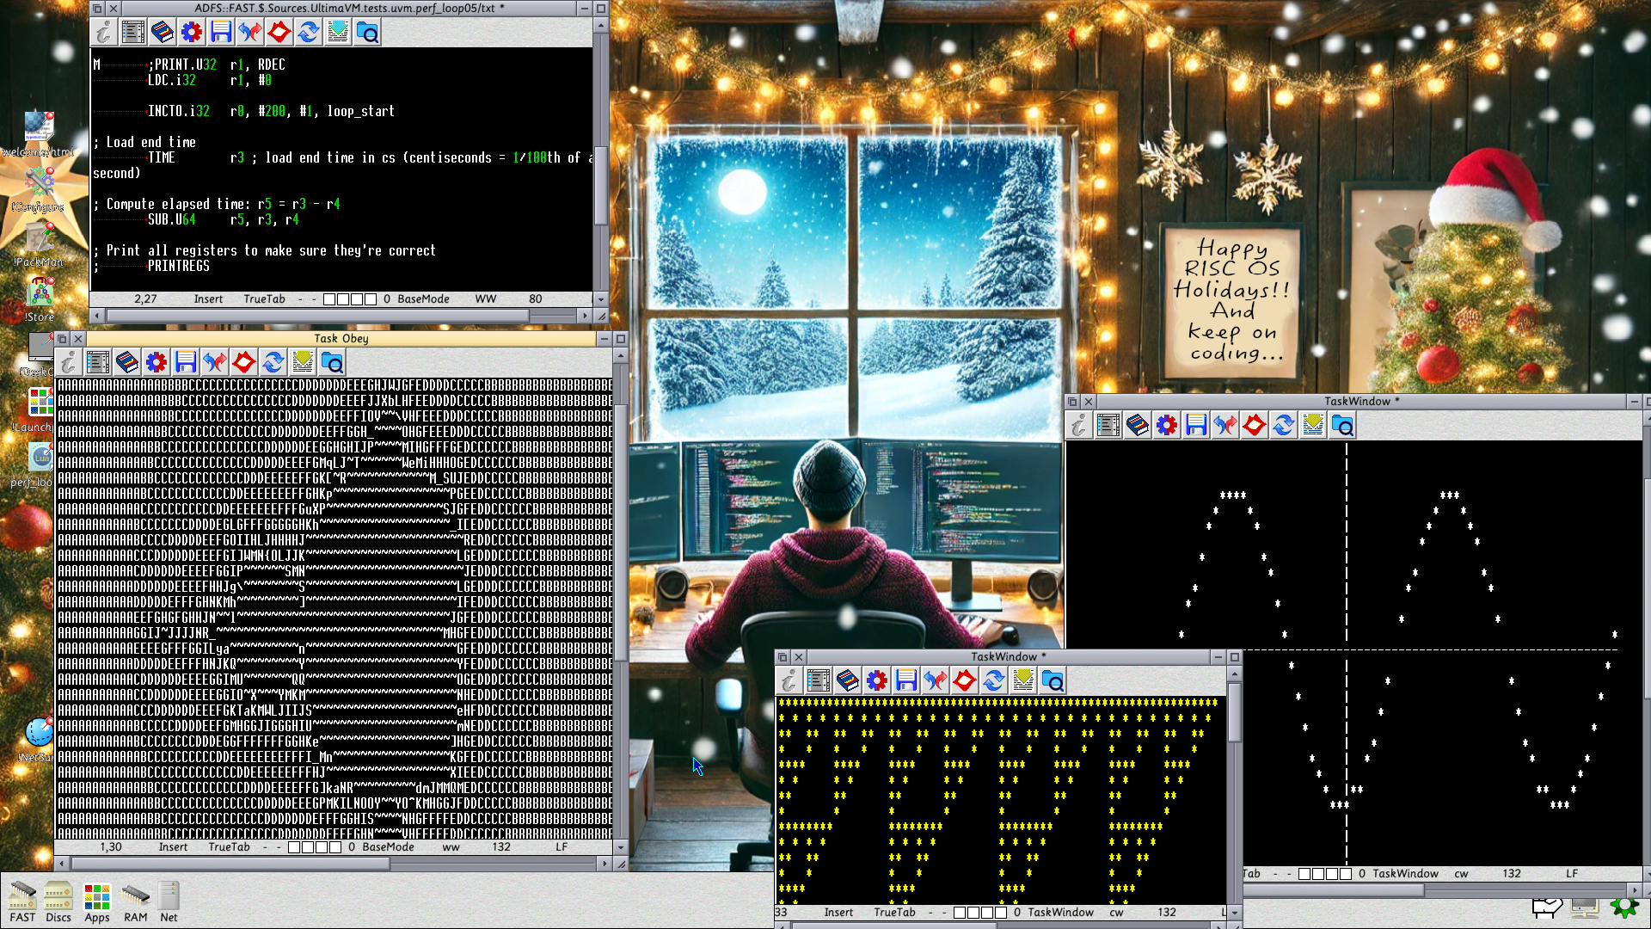Screen dimensions: 1651x929
Task: Open the TrueTab menu in Task Obey status bar
Action: [x=229, y=847]
